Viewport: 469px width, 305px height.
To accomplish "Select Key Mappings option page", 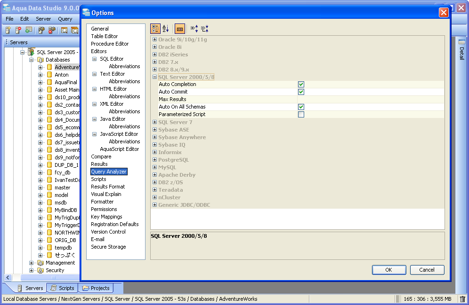I will pyautogui.click(x=106, y=217).
